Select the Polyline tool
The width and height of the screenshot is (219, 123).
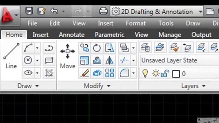pyautogui.click(x=49, y=48)
